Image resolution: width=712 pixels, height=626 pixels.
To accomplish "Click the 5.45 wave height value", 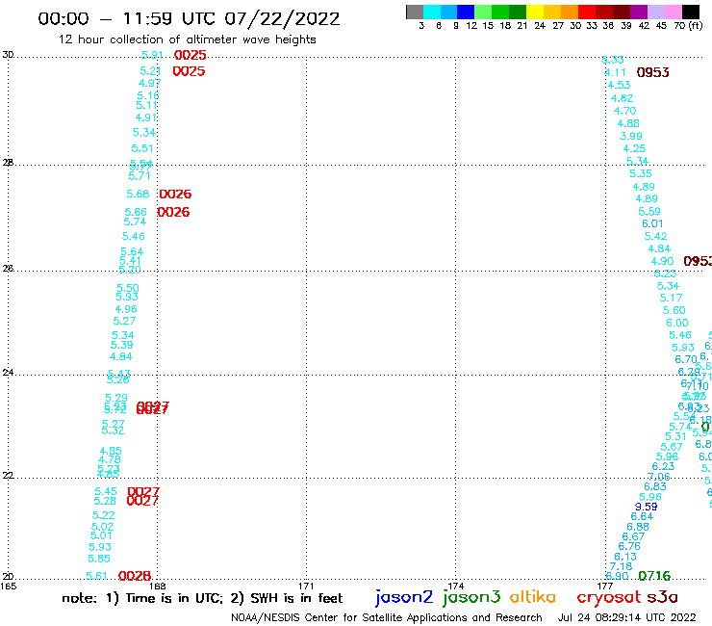I will click(x=106, y=491).
